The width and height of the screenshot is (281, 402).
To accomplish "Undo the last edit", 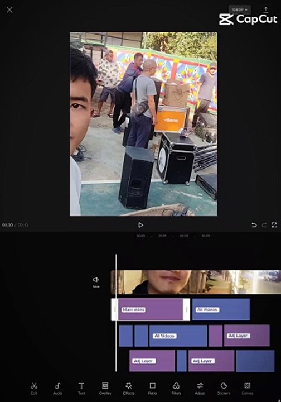I will [254, 225].
